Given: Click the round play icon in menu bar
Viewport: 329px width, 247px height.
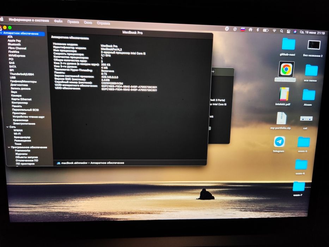Looking at the screenshot, I should [x=235, y=29].
